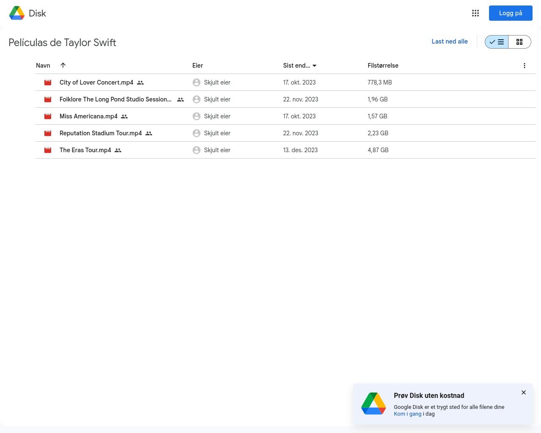Click shared icon beside Reputation Stadium Tour
541x433 pixels.
(149, 133)
